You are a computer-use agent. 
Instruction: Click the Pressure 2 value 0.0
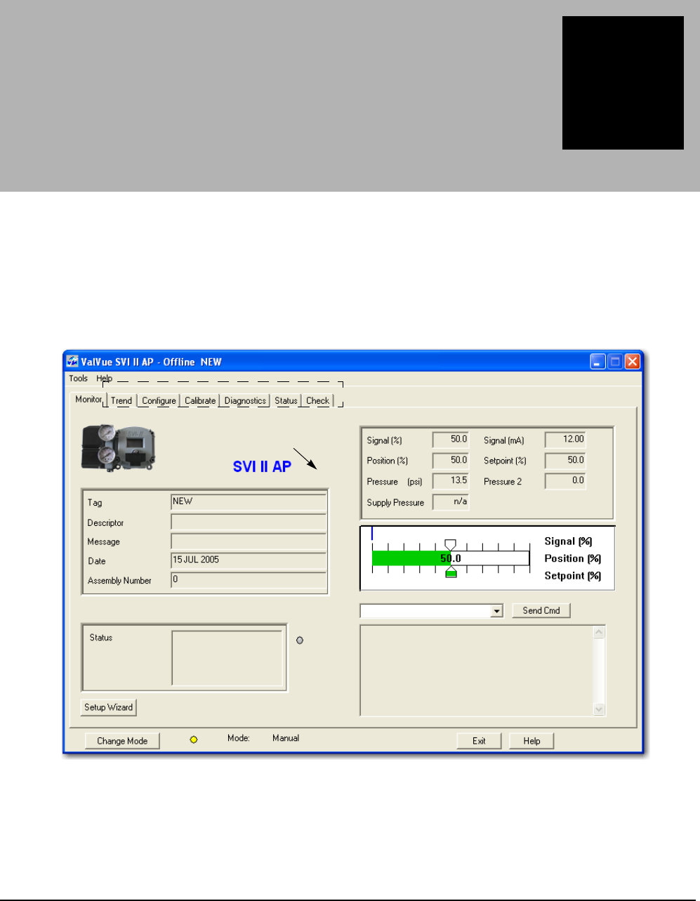pyautogui.click(x=565, y=481)
